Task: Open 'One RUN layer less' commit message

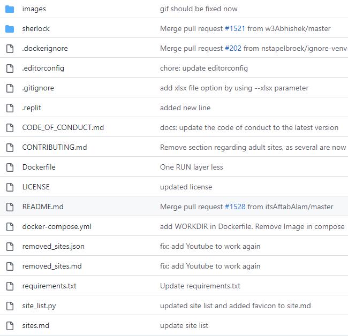Action: [191, 167]
